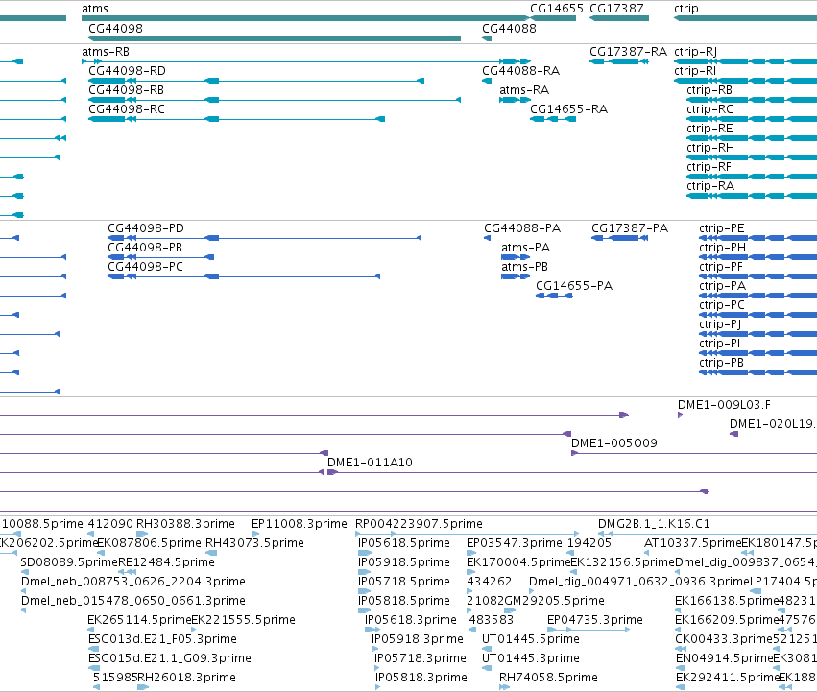Viewport: 817px width, 692px height.
Task: Click transcript ctrip-RC
Action: (752, 119)
